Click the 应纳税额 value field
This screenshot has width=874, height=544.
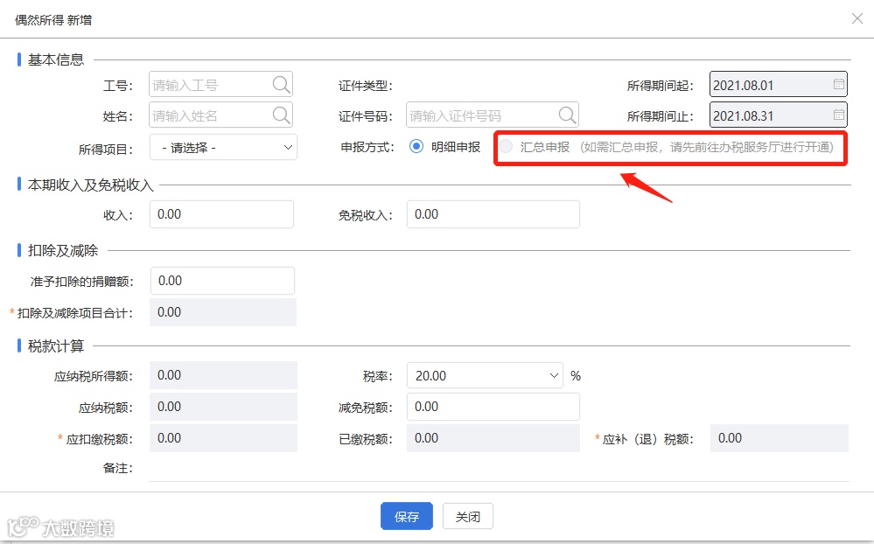point(223,407)
